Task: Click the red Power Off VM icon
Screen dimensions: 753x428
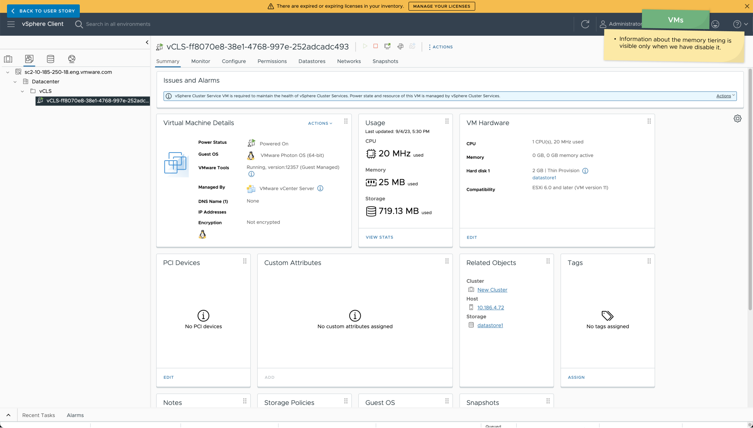Action: tap(375, 46)
